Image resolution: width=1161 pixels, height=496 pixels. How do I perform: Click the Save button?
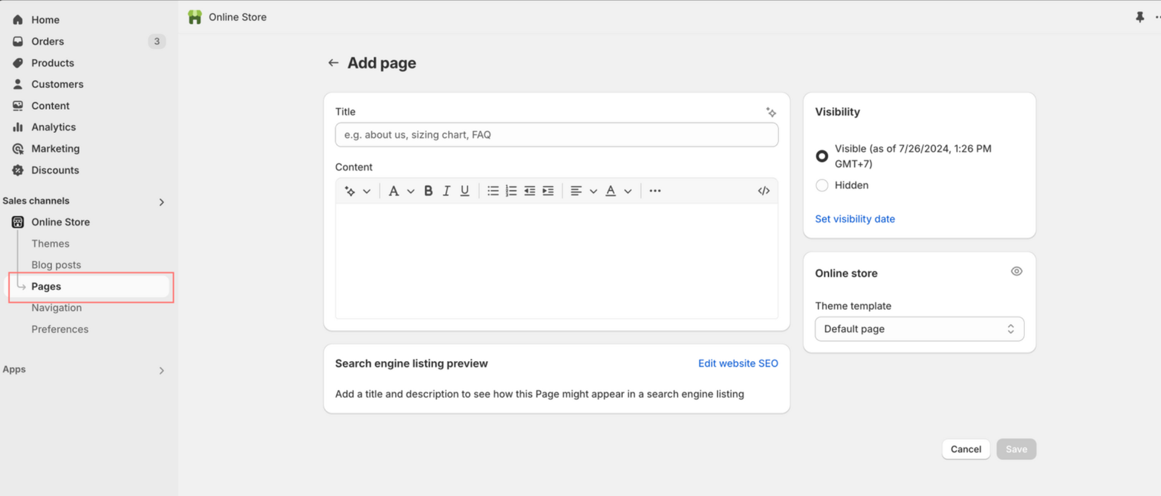[x=1016, y=449]
